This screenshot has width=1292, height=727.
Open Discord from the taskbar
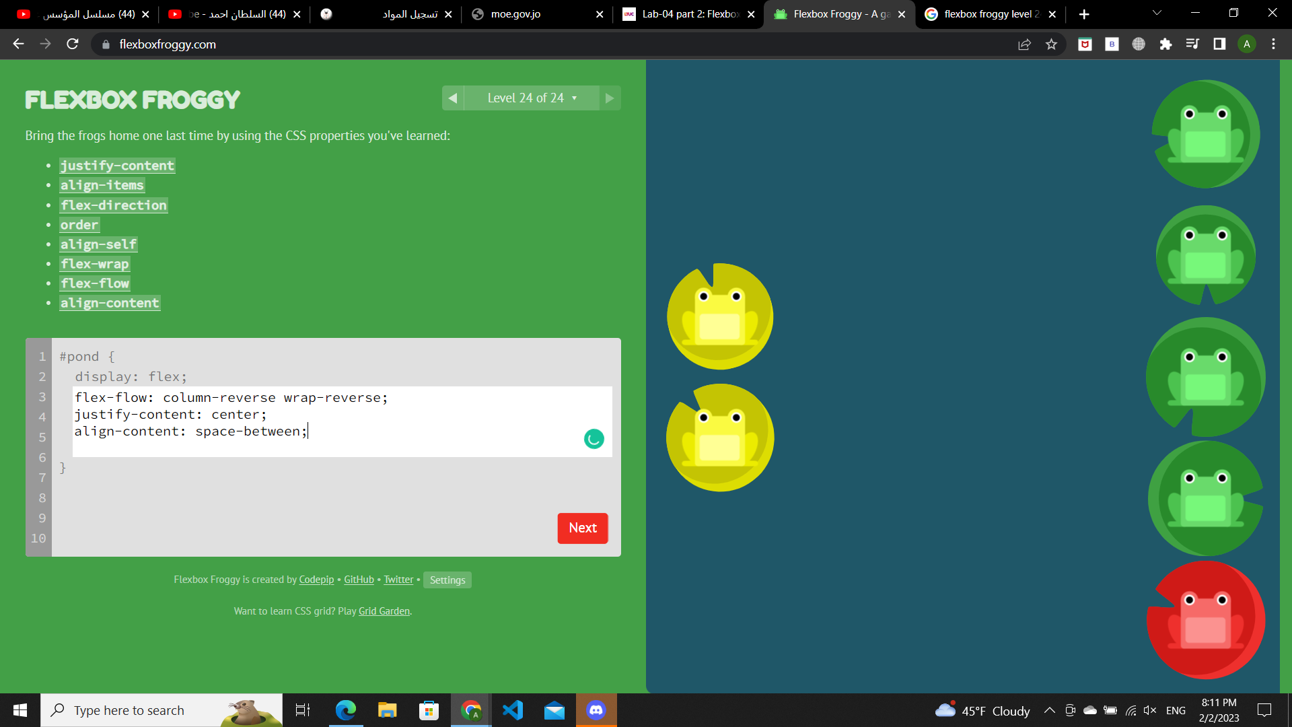click(596, 710)
